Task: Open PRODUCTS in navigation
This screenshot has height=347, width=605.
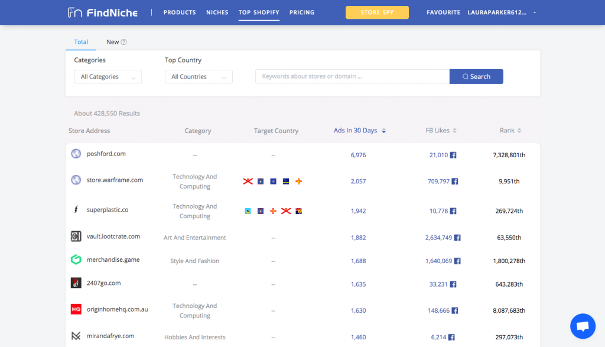Action: point(180,12)
